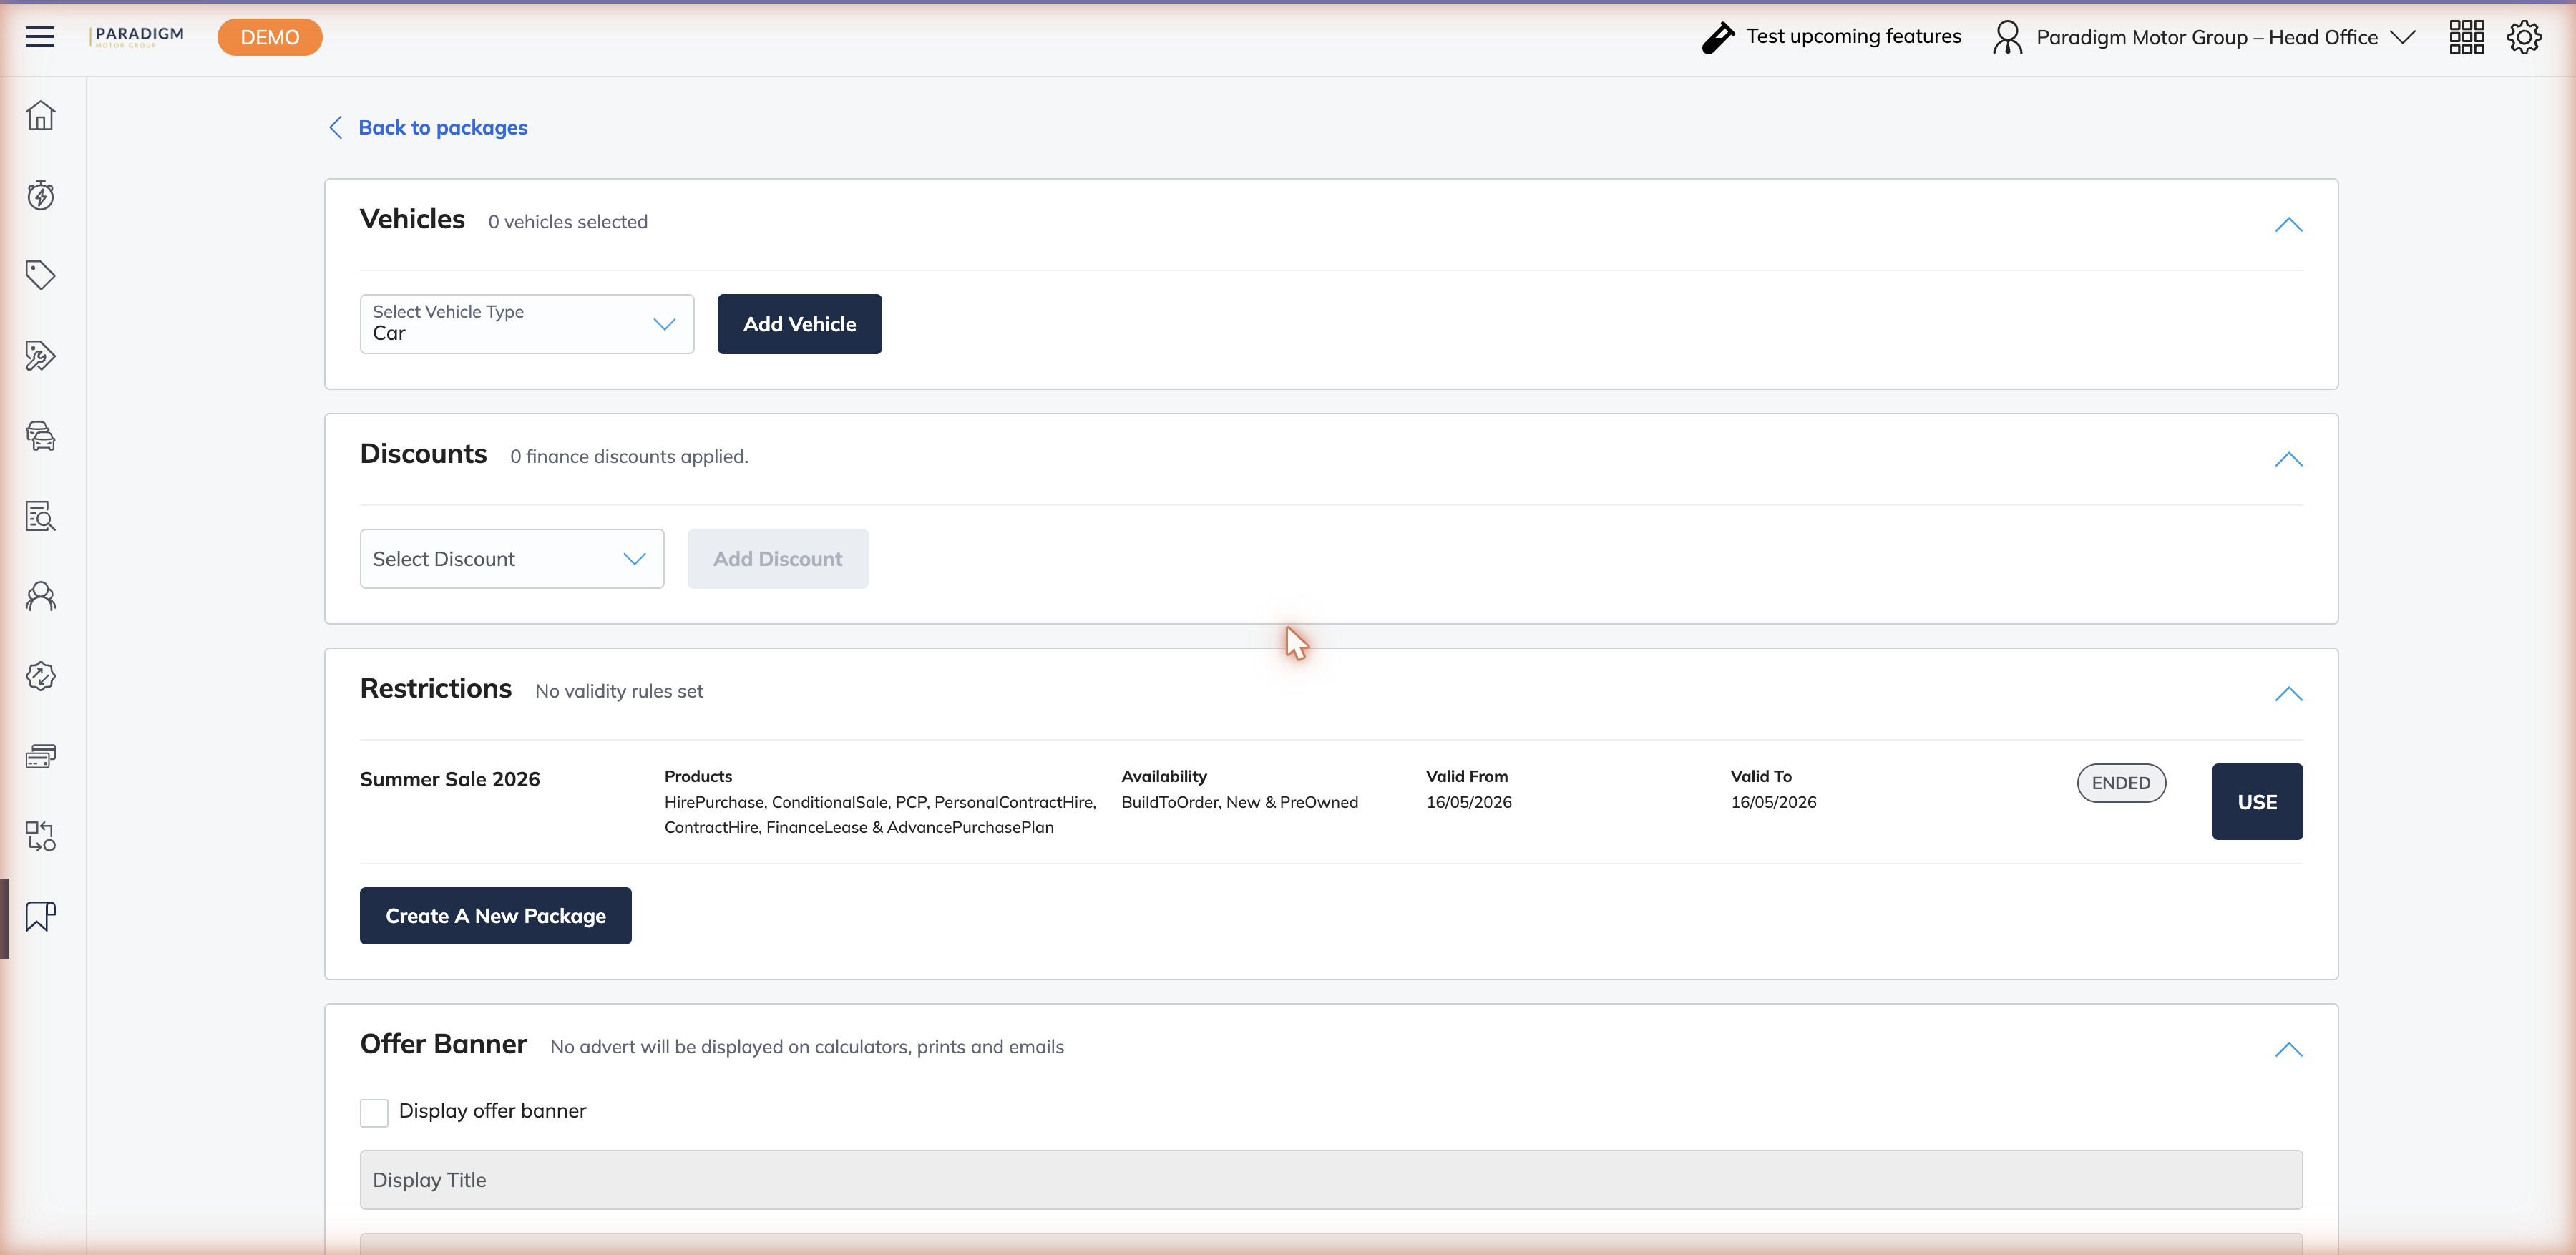The image size is (2576, 1255).
Task: Collapse the Restrictions section
Action: coord(2288,694)
